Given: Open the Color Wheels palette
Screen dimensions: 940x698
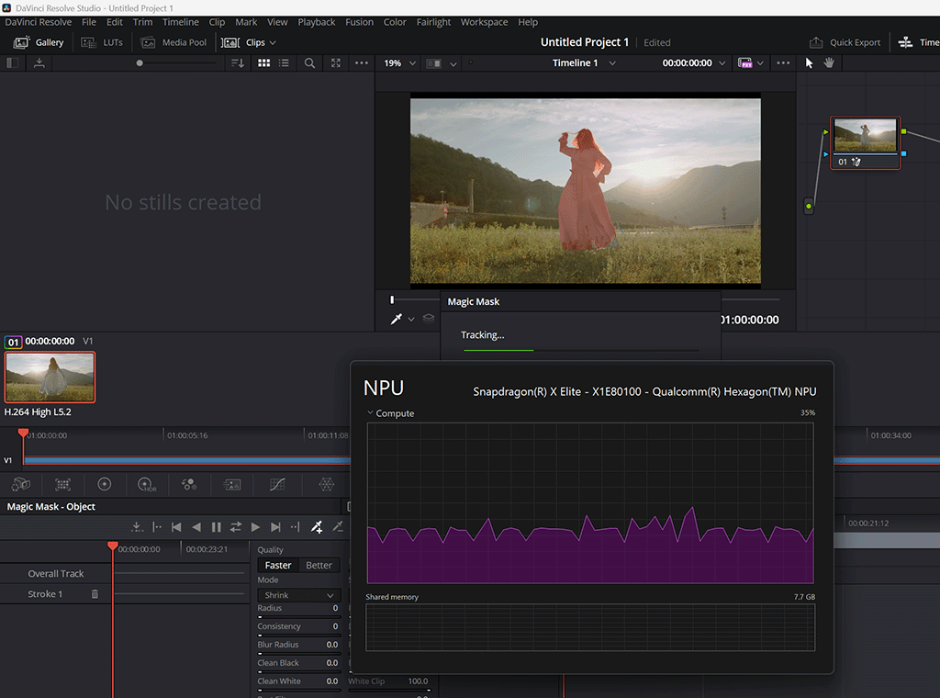Looking at the screenshot, I should click(105, 484).
